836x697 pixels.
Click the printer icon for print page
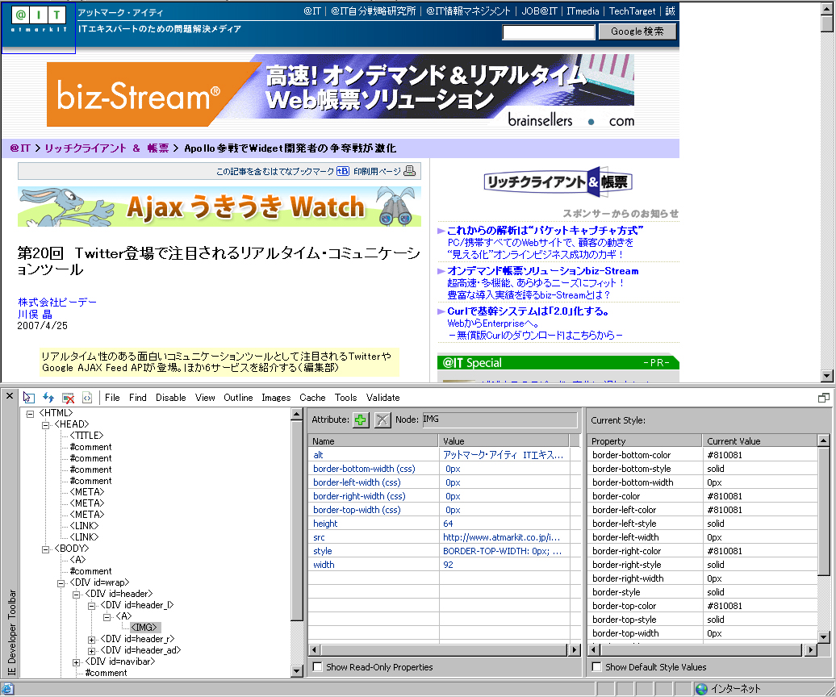pos(409,170)
